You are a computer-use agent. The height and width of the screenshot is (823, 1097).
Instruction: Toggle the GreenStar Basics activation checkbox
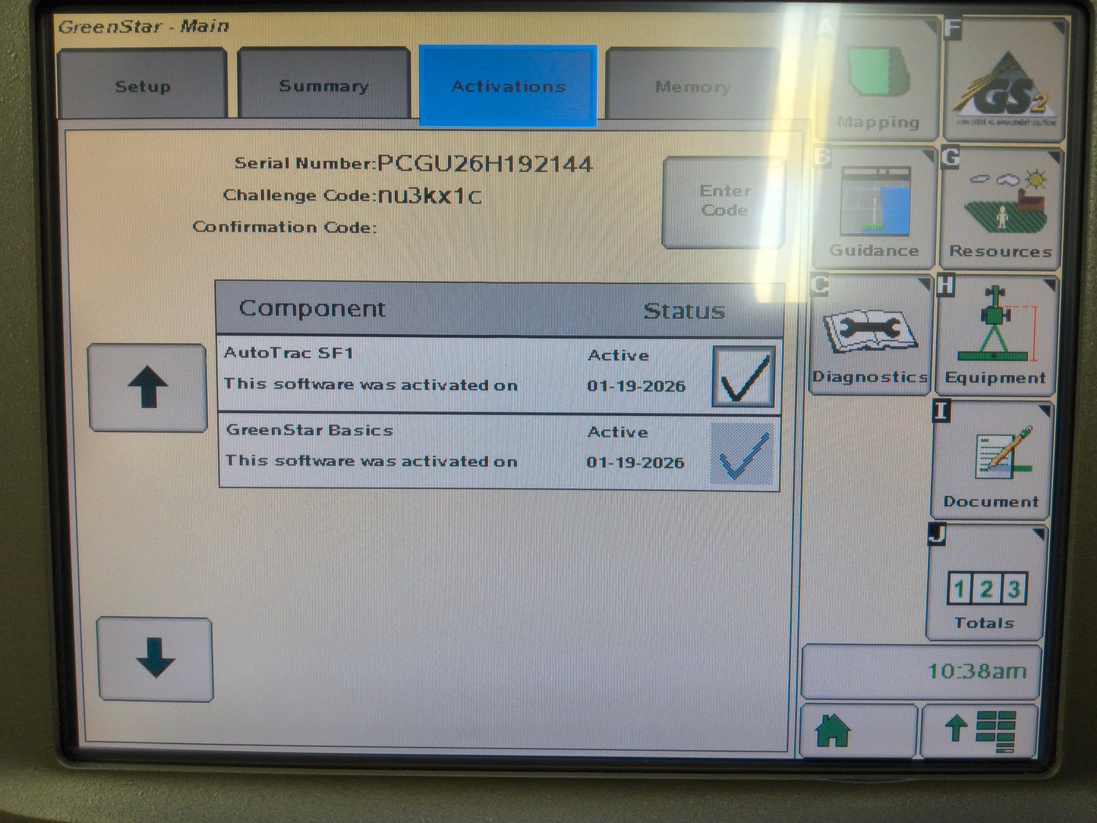742,454
